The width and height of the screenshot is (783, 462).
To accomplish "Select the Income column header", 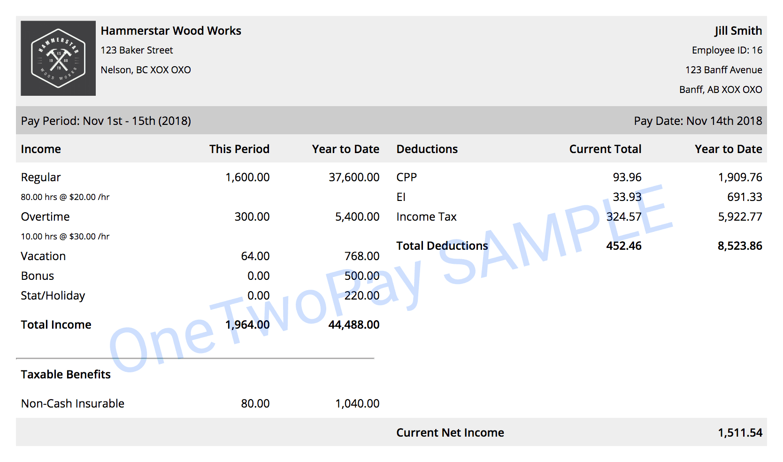I will [x=41, y=149].
